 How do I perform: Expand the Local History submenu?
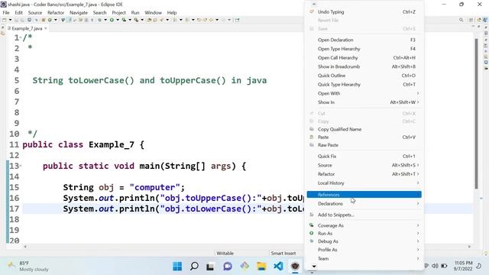coord(364,183)
